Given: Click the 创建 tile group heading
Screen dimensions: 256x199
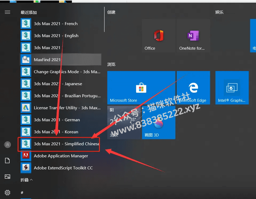Looking at the screenshot, I should tap(111, 12).
